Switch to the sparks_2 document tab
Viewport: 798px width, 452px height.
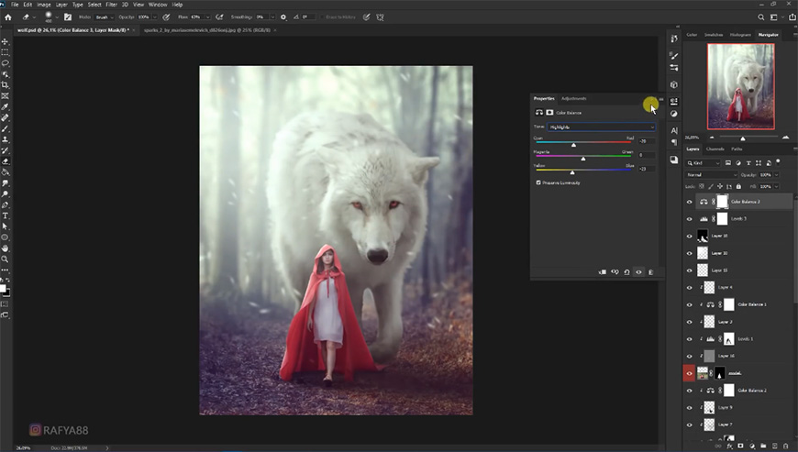[x=207, y=30]
